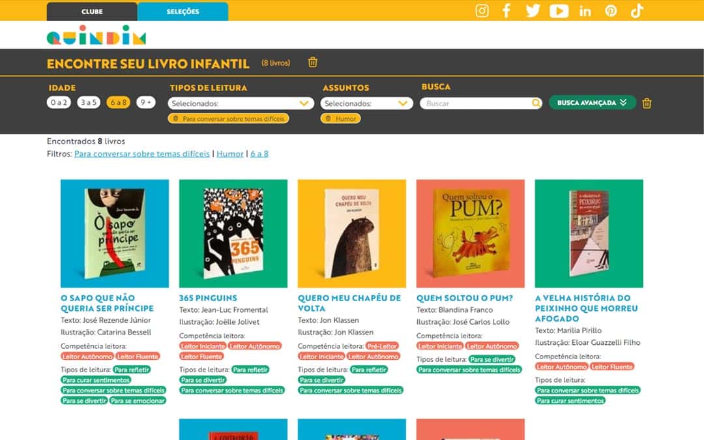Expand Busca Avançada options
This screenshot has width=704, height=440.
pyautogui.click(x=592, y=102)
